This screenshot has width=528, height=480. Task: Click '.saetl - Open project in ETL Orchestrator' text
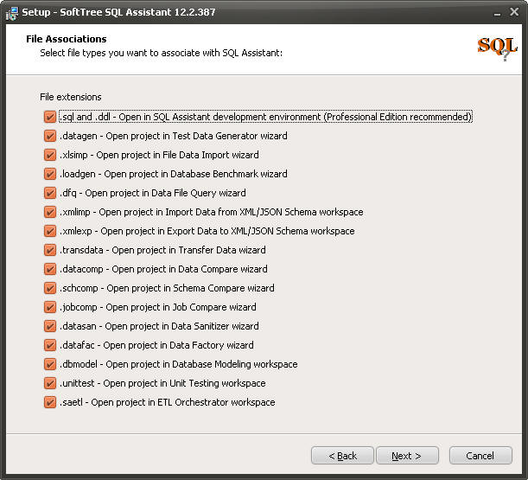pyautogui.click(x=168, y=402)
